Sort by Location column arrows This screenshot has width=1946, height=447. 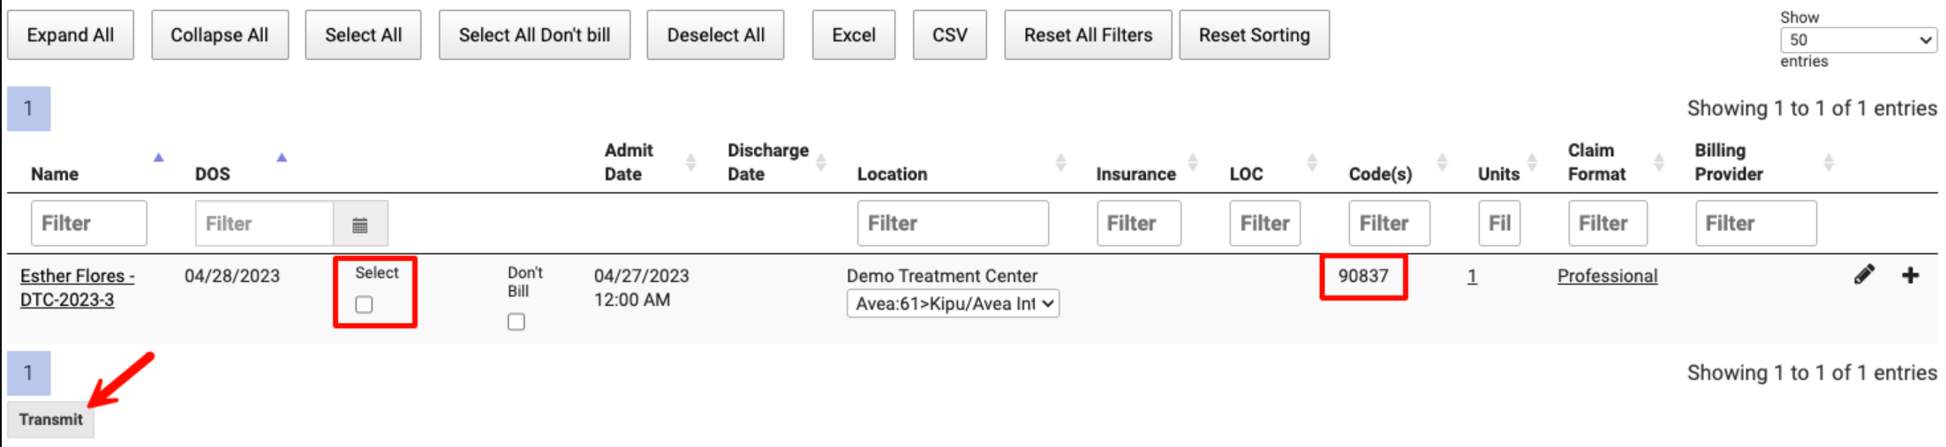(1060, 162)
